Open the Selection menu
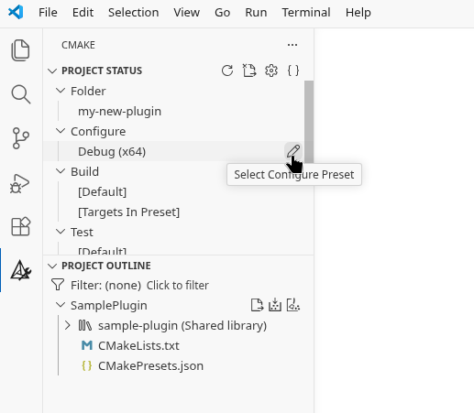This screenshot has height=413, width=474. 134,13
